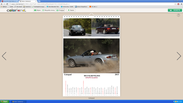Click the Colorland logo

pos(16,10)
